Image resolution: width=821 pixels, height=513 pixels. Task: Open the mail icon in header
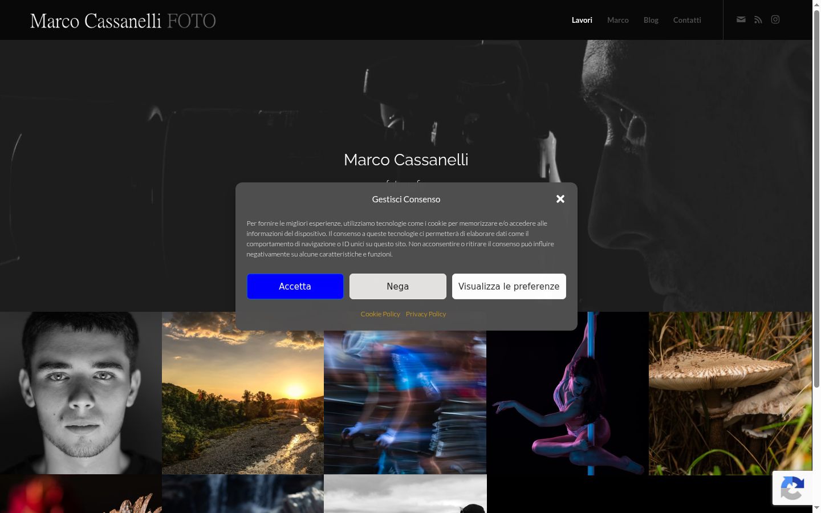click(741, 19)
